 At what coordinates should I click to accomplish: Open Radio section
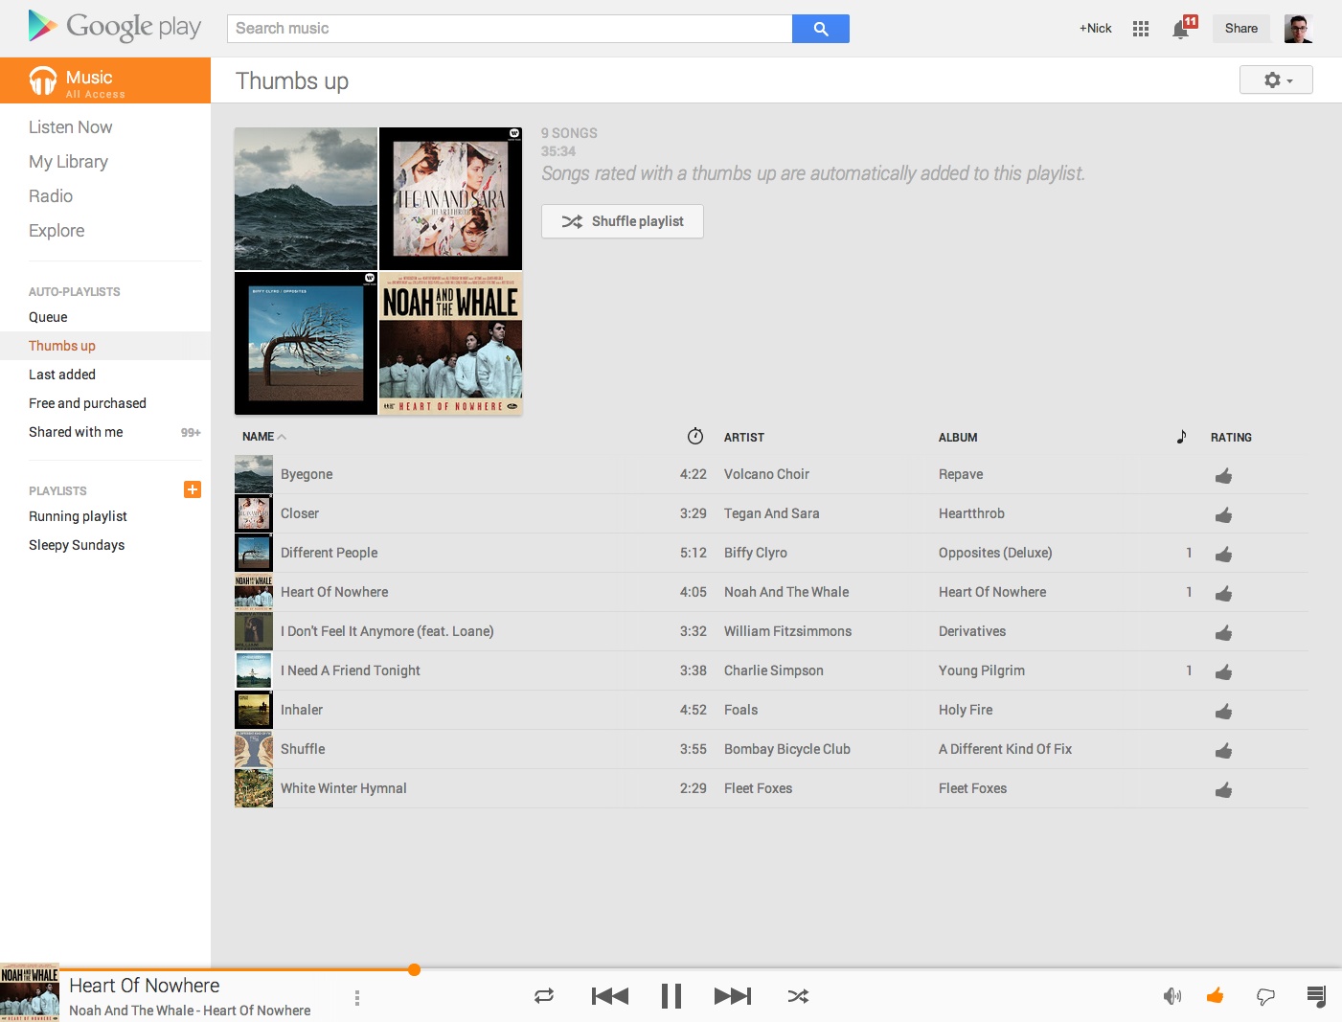[51, 196]
